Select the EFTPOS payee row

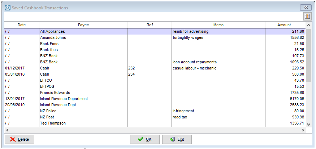tap(155, 86)
